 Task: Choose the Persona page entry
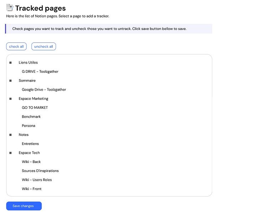[x=28, y=126]
